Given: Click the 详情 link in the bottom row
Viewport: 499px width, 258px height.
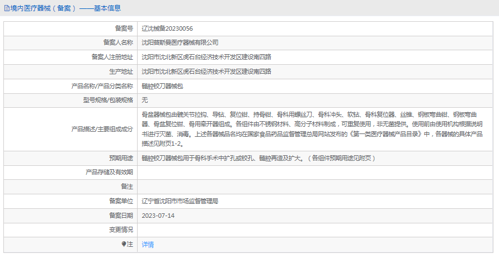Looking at the screenshot, I should [148, 245].
